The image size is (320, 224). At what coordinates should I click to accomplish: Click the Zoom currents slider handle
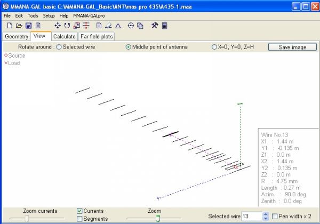(x=27, y=219)
